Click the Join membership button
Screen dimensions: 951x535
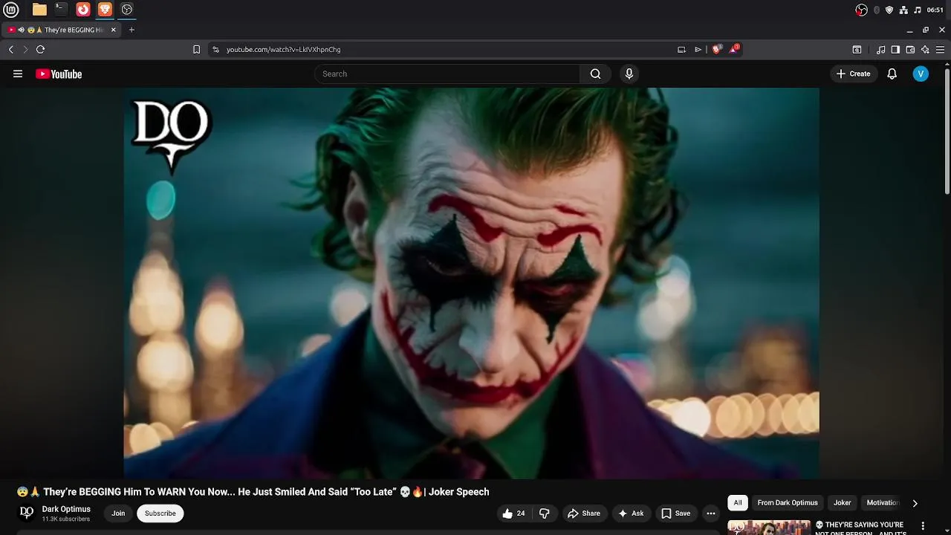118,513
